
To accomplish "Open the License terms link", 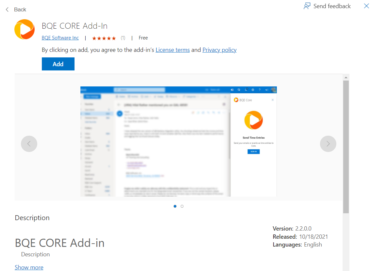I will 173,50.
